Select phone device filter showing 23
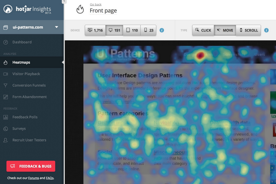The width and height of the screenshot is (276, 184). tap(148, 30)
